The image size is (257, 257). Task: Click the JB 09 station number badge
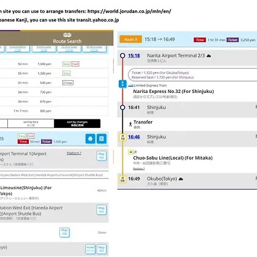click(x=122, y=179)
